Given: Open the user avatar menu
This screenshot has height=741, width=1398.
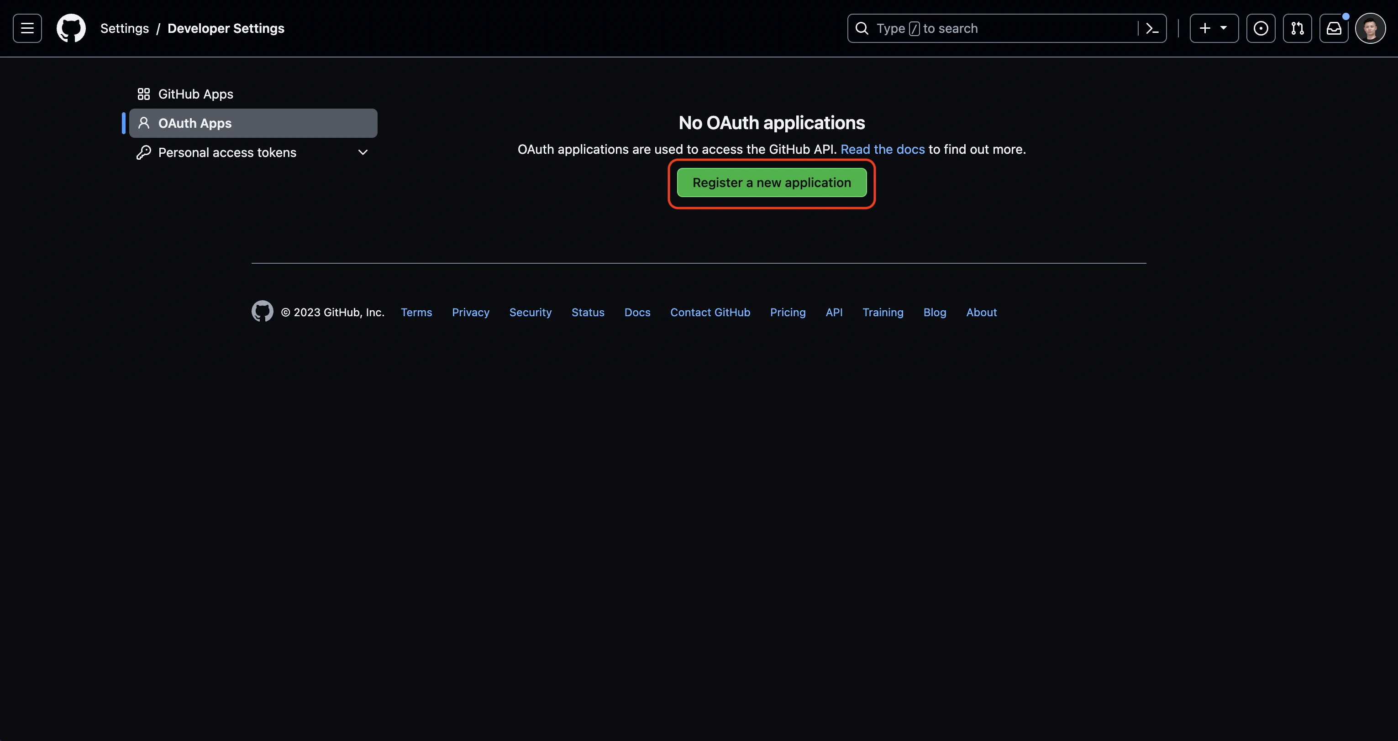Looking at the screenshot, I should [x=1370, y=28].
